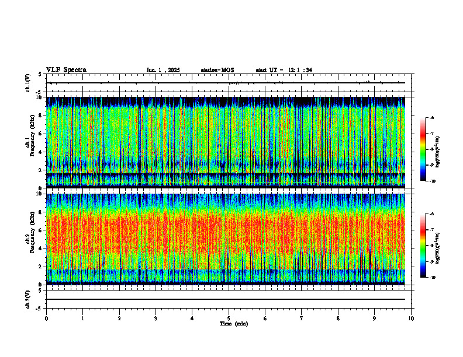Click the ch.2 spectrogram color bar
Viewport: 463px width, 357px height.
point(423,246)
